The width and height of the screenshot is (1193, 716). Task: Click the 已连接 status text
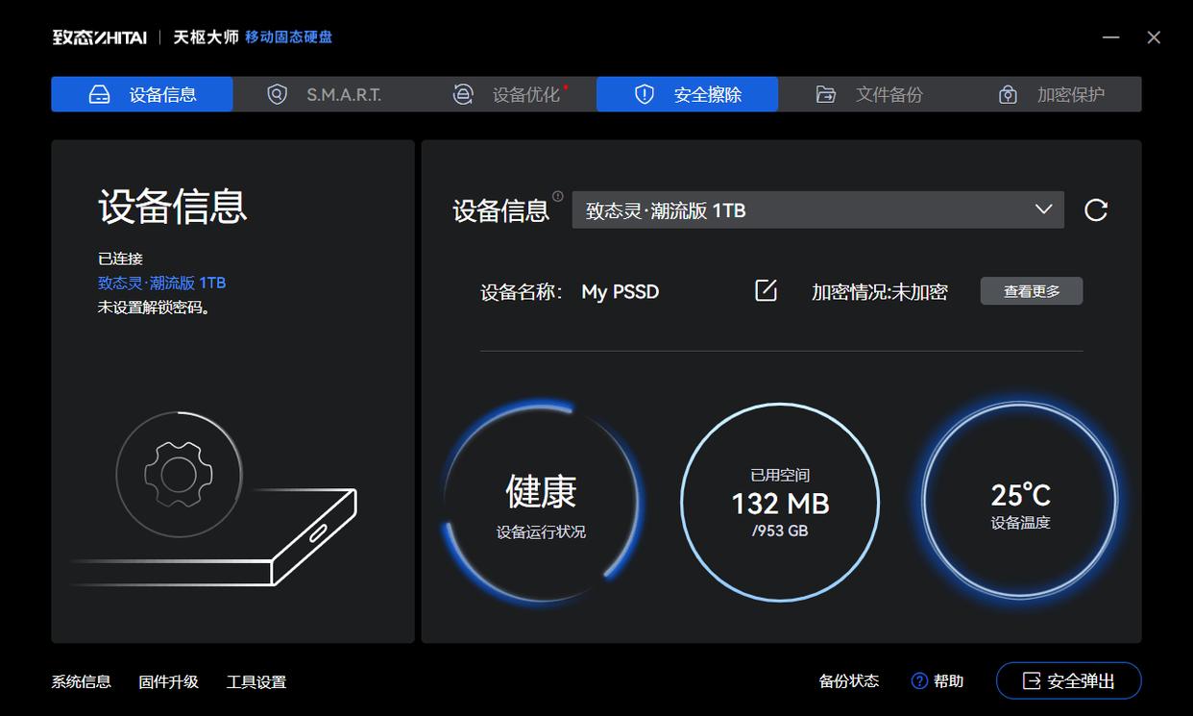pos(120,259)
